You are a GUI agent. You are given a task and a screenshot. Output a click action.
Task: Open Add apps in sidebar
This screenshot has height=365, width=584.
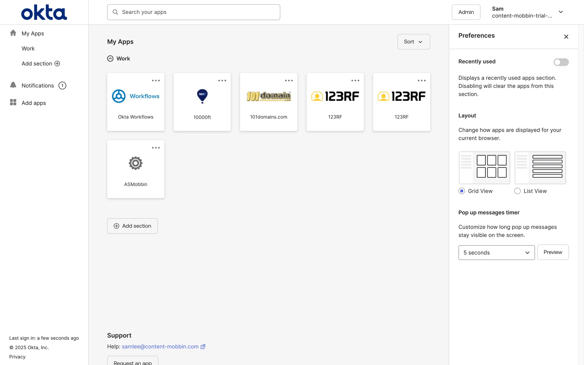33,103
